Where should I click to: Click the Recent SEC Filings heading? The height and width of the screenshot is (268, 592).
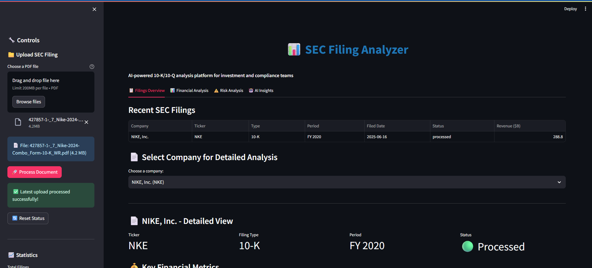click(x=162, y=110)
